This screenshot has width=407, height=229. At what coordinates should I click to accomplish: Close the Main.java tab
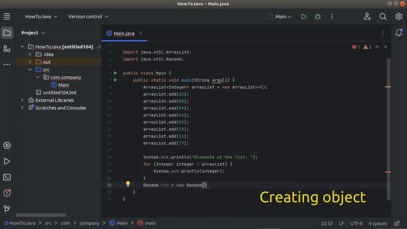(x=141, y=33)
